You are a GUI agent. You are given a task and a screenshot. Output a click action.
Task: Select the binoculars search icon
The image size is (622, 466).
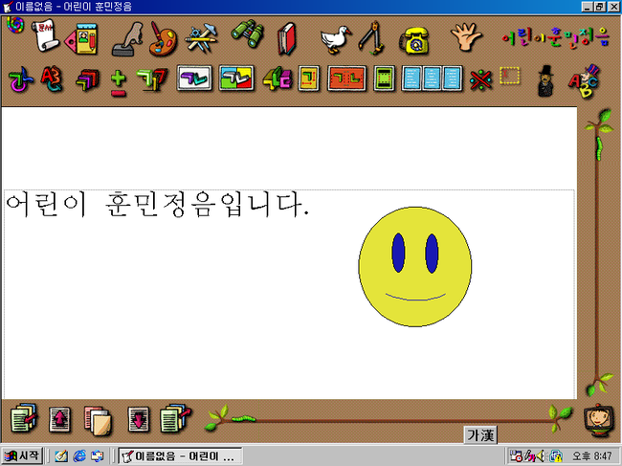point(246,38)
